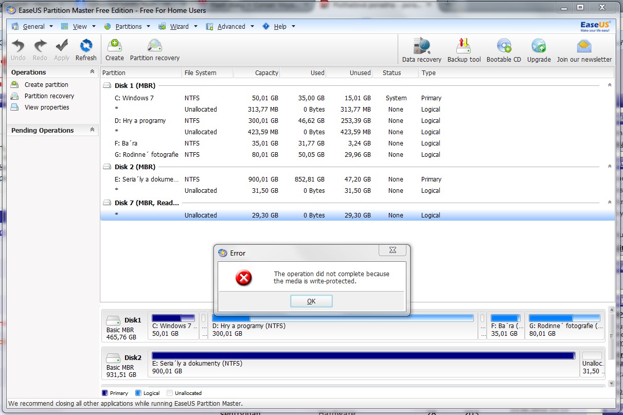This screenshot has width=623, height=415.
Task: Click the dropdown arrow next to Help
Action: click(x=293, y=26)
